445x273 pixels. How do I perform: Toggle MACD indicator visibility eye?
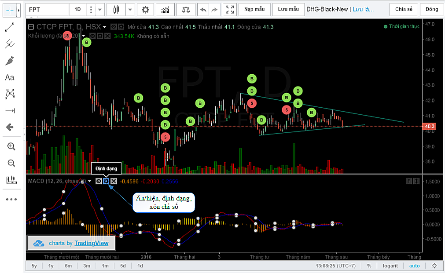coord(99,181)
